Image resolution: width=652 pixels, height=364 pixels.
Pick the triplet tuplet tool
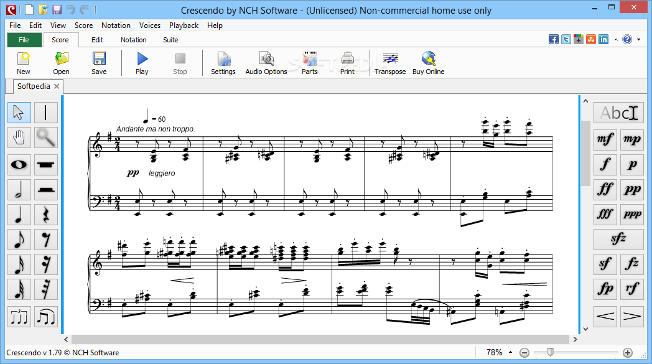tap(19, 317)
